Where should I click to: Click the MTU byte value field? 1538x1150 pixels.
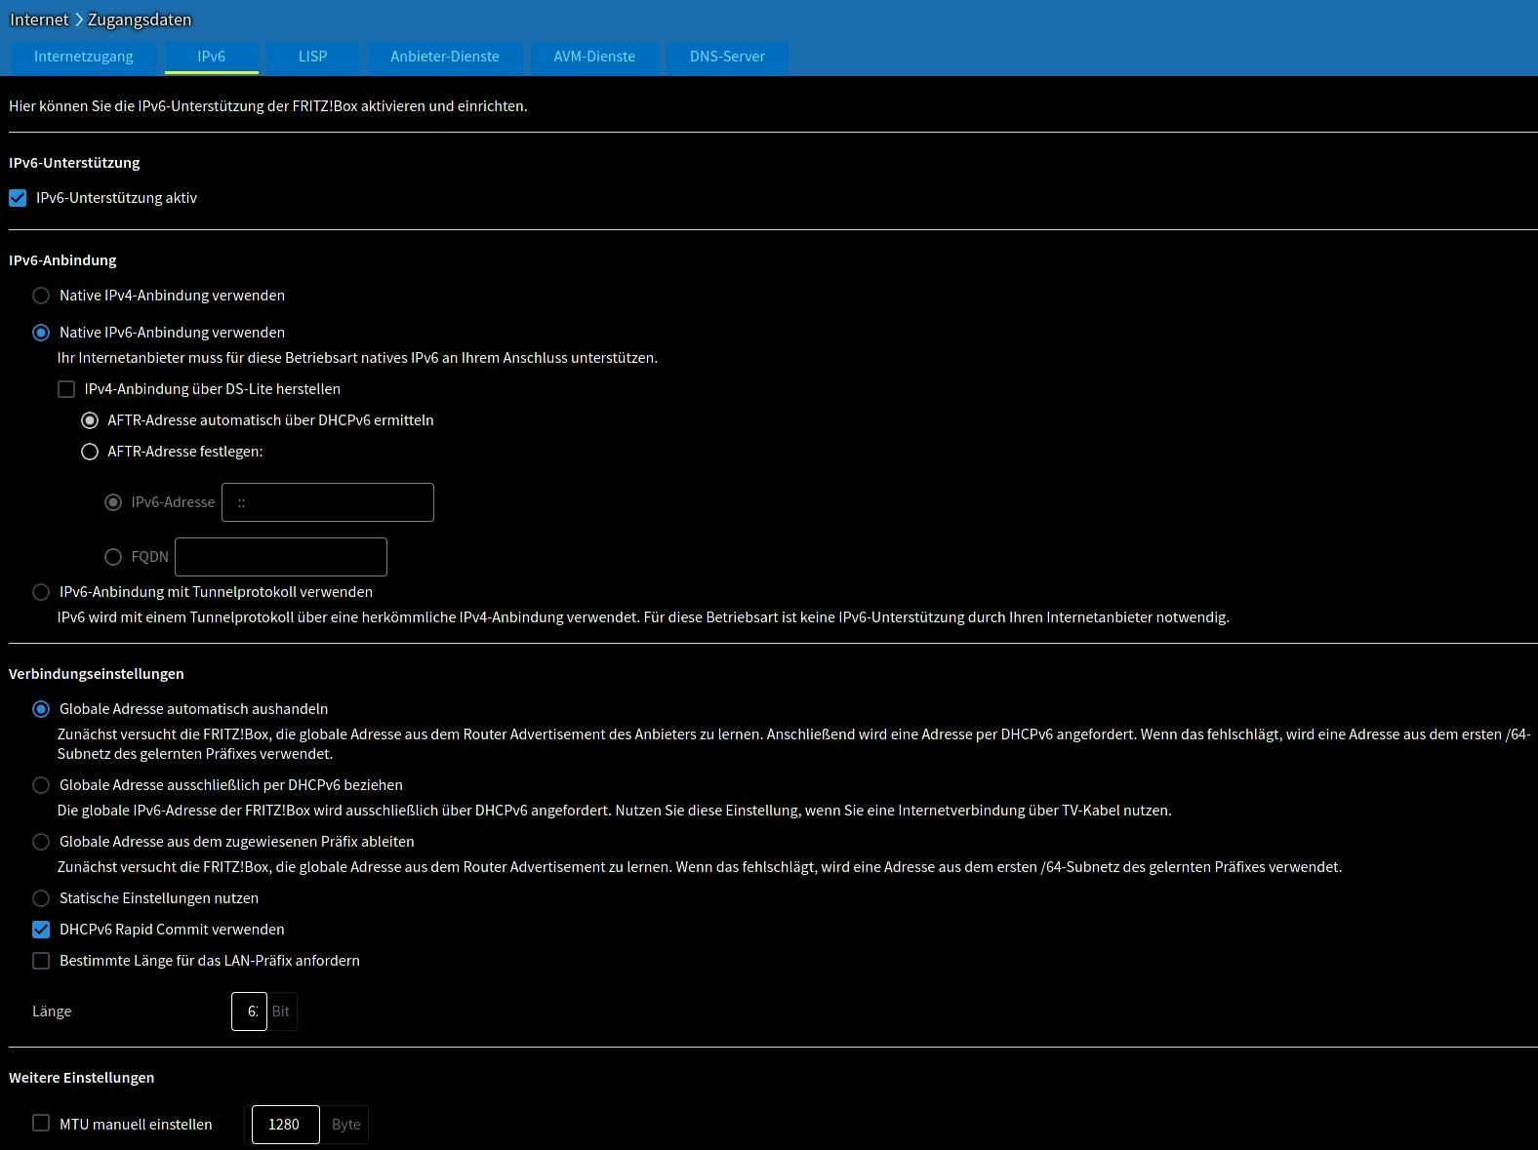[286, 1125]
